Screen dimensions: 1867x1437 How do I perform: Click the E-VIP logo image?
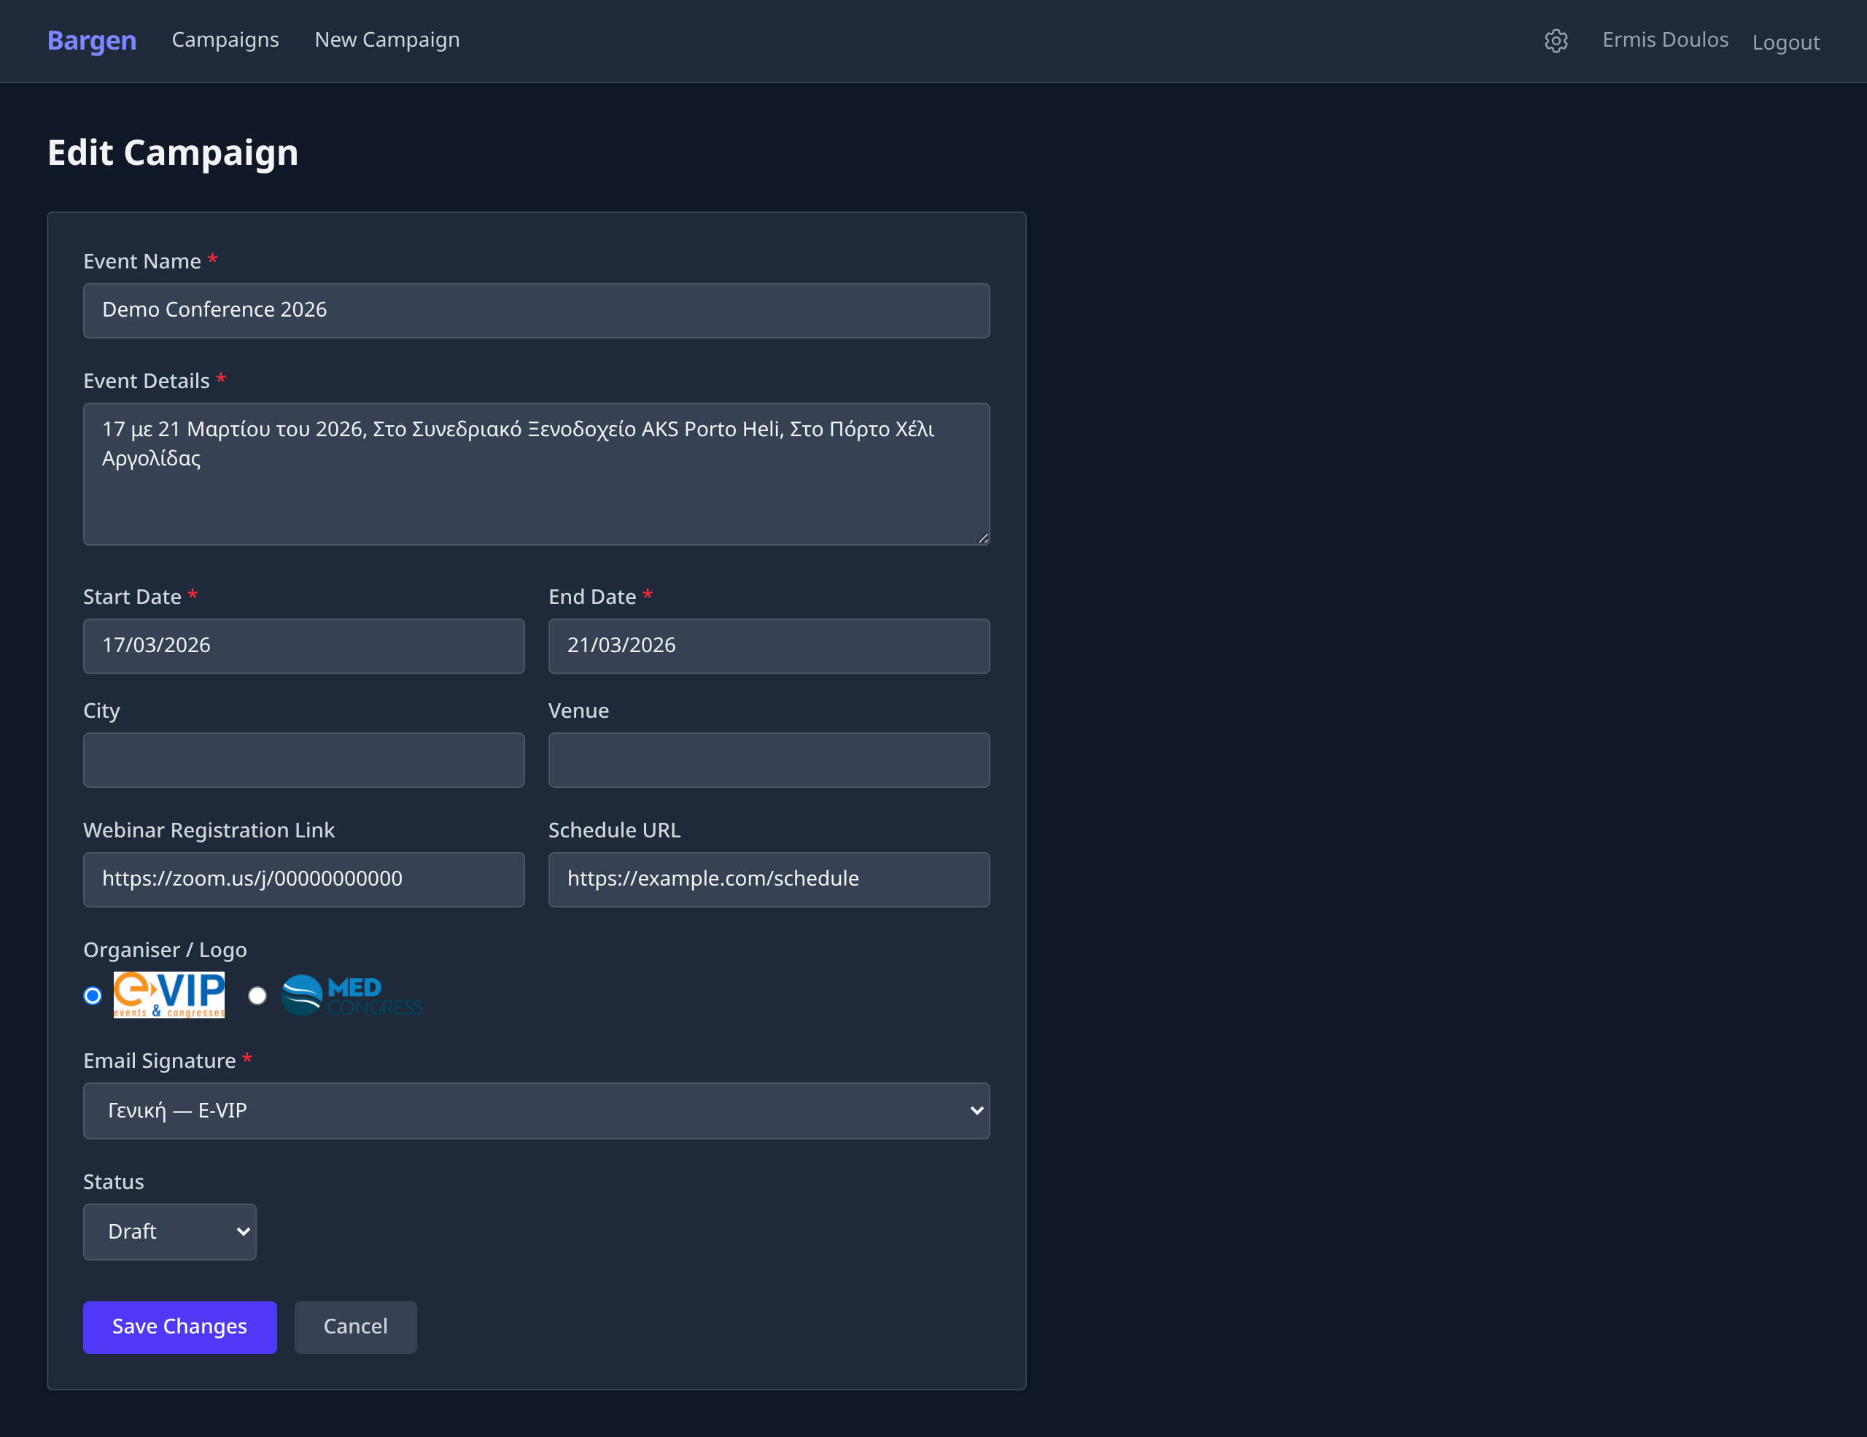[168, 994]
